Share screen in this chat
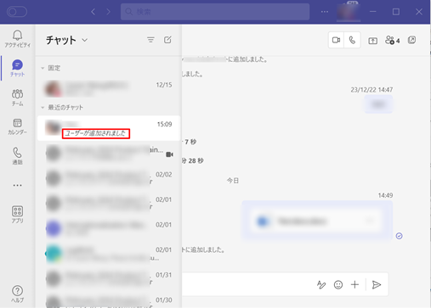The height and width of the screenshot is (308, 431). point(372,41)
